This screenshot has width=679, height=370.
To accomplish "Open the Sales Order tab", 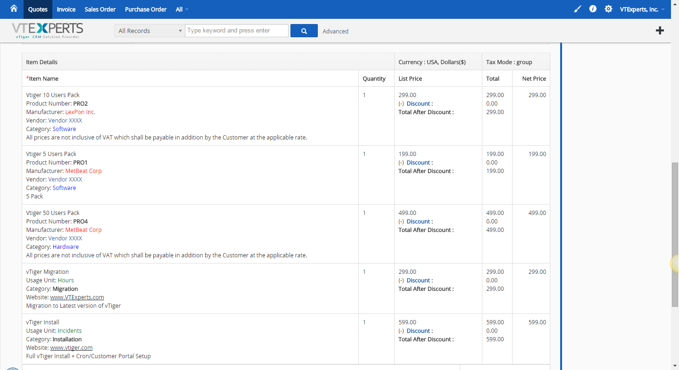I will click(x=100, y=9).
